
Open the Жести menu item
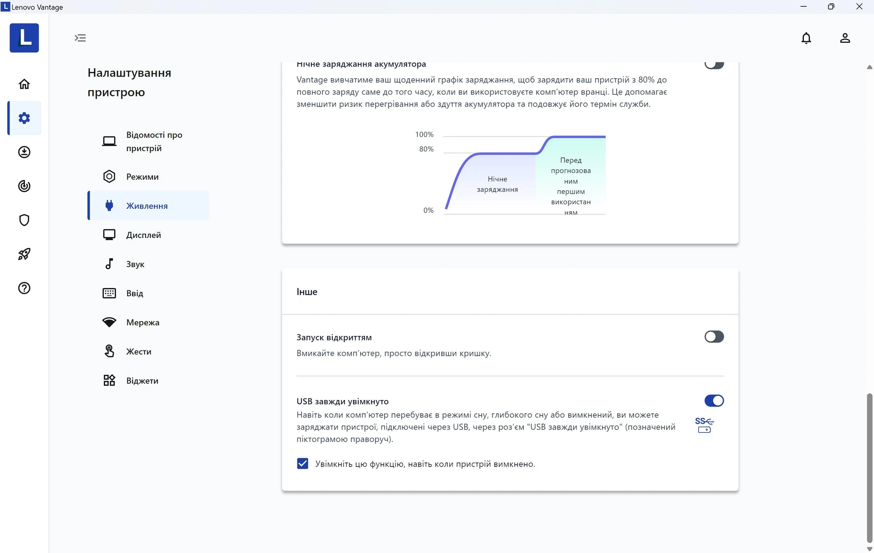(148, 351)
